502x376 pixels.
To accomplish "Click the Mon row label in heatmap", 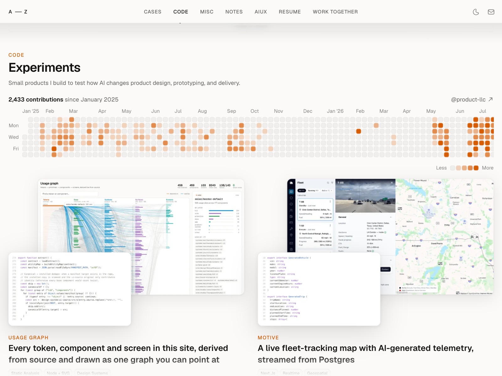I will (x=14, y=126).
